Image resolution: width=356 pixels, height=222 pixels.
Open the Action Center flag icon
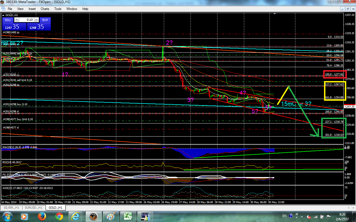(x=329, y=216)
